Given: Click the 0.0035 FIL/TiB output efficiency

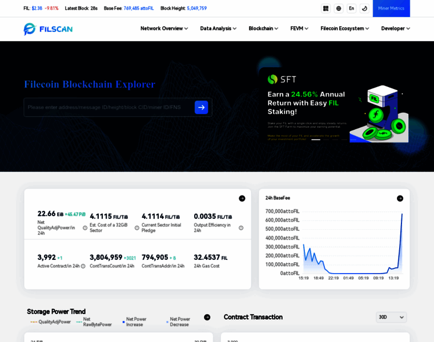Looking at the screenshot, I should point(213,216).
